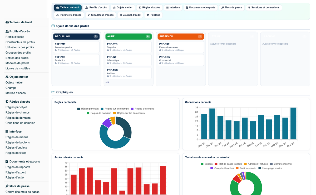
Task: Toggle Règles d'interface legend entry
Action: (x=142, y=109)
